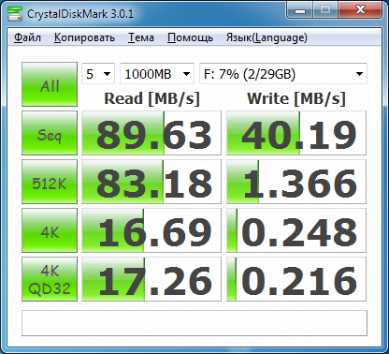Open the Файл menu
This screenshot has height=354, width=389.
click(27, 37)
